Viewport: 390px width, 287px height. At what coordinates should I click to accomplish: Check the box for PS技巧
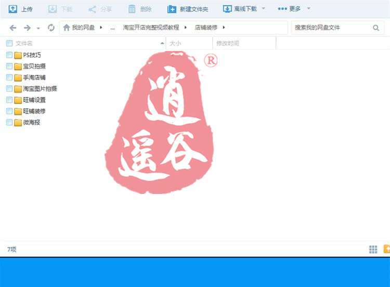(9, 55)
